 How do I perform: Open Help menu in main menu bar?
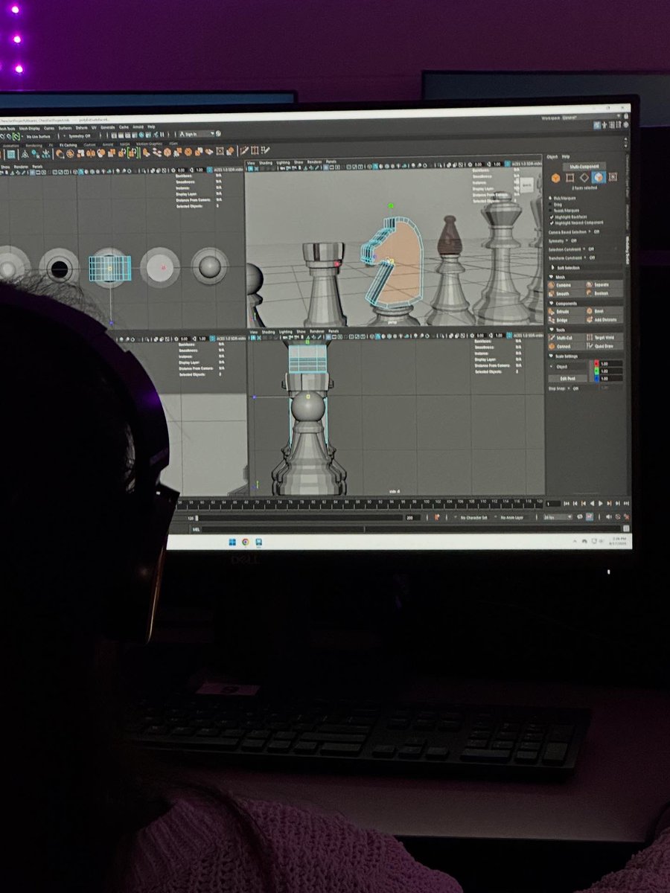151,127
